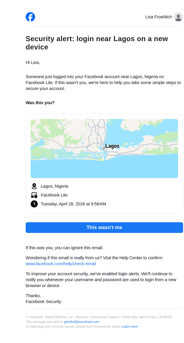Click Lisa Froehlich's profile avatar
This screenshot has height=343, width=184.
178,17
